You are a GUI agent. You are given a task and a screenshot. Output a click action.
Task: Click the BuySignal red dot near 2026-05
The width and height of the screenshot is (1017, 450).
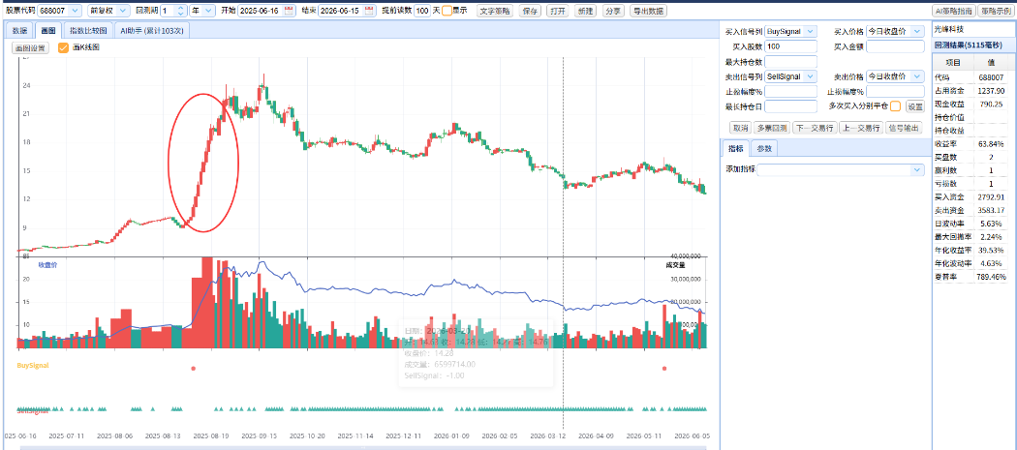(664, 369)
